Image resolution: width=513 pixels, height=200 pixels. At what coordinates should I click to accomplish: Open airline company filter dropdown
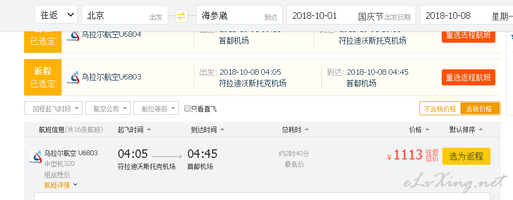(x=108, y=108)
